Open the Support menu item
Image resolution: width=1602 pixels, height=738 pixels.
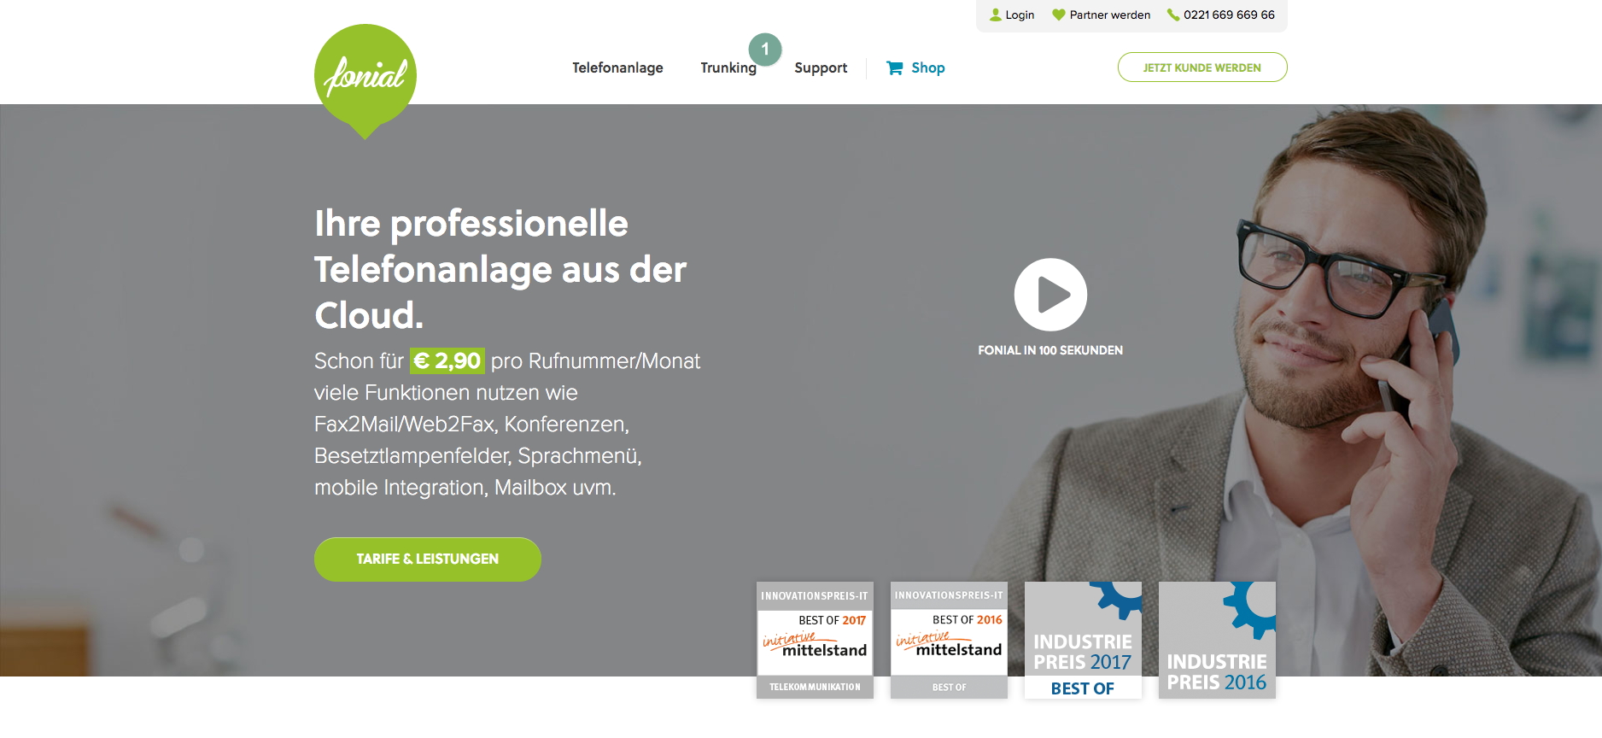point(821,67)
